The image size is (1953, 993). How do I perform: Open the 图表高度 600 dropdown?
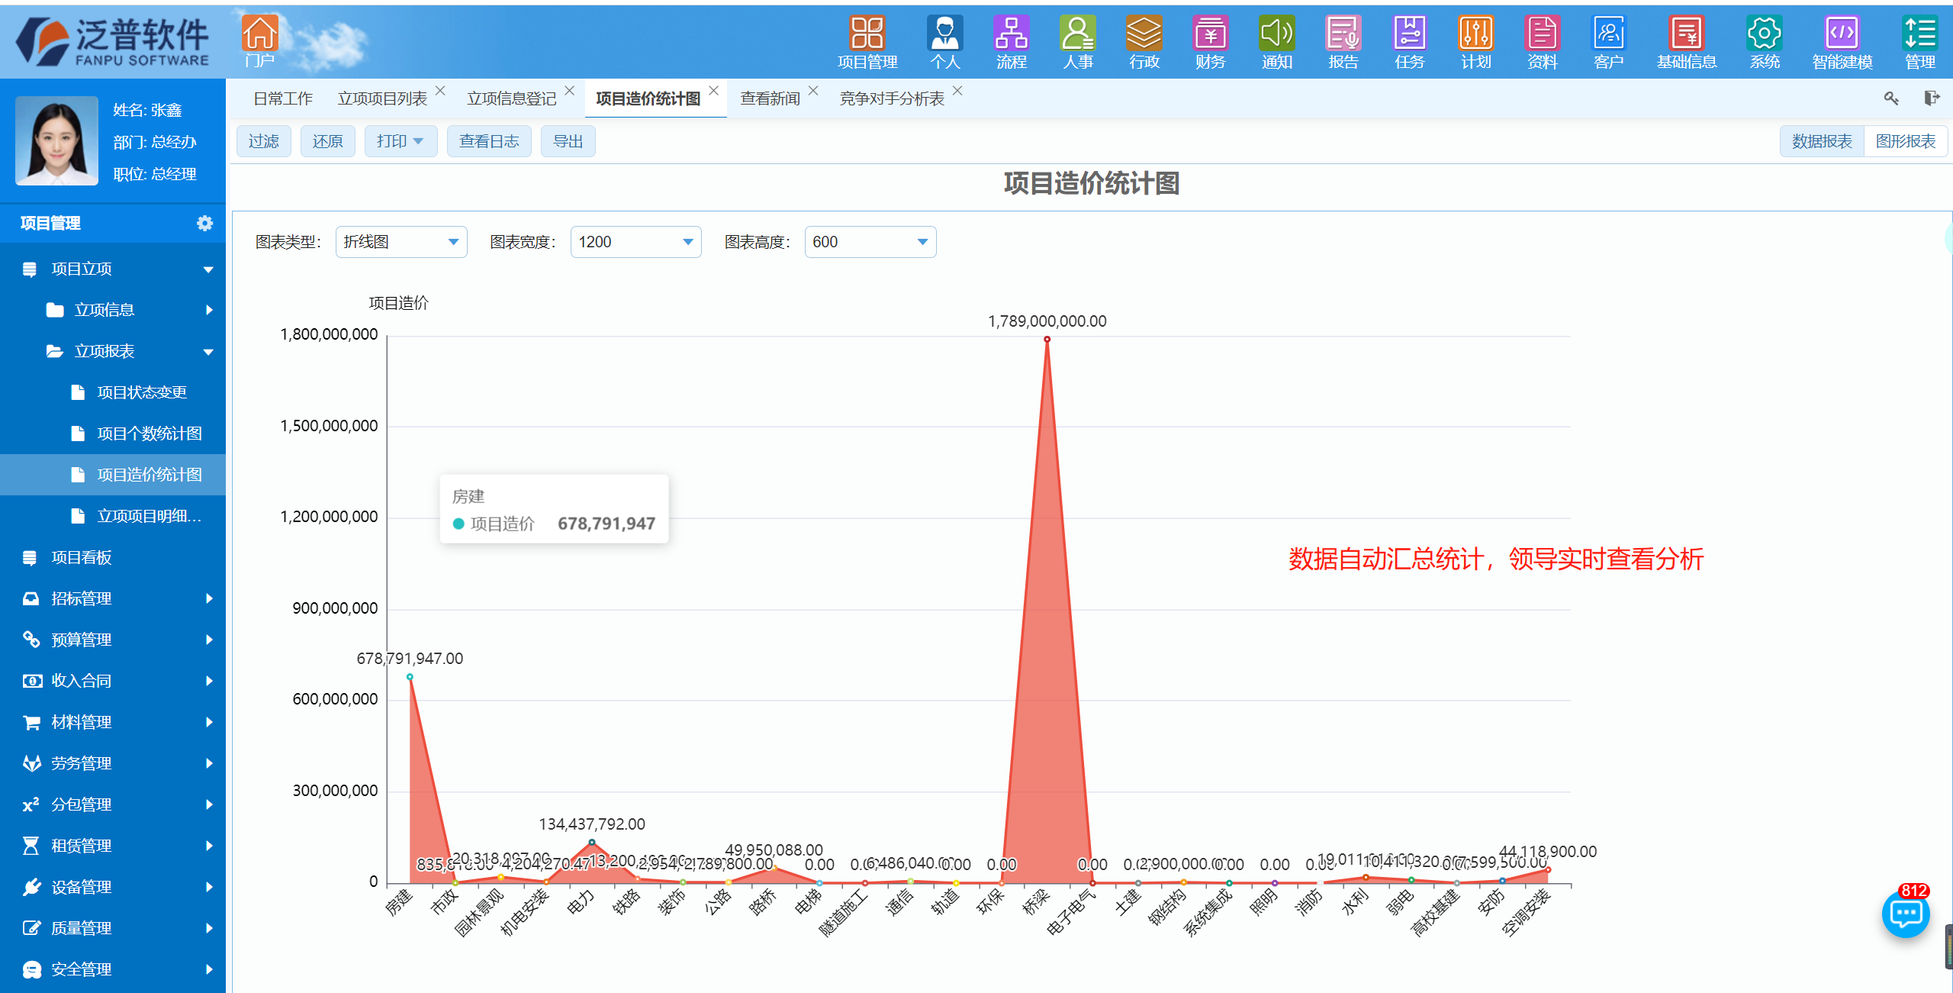[x=870, y=242]
